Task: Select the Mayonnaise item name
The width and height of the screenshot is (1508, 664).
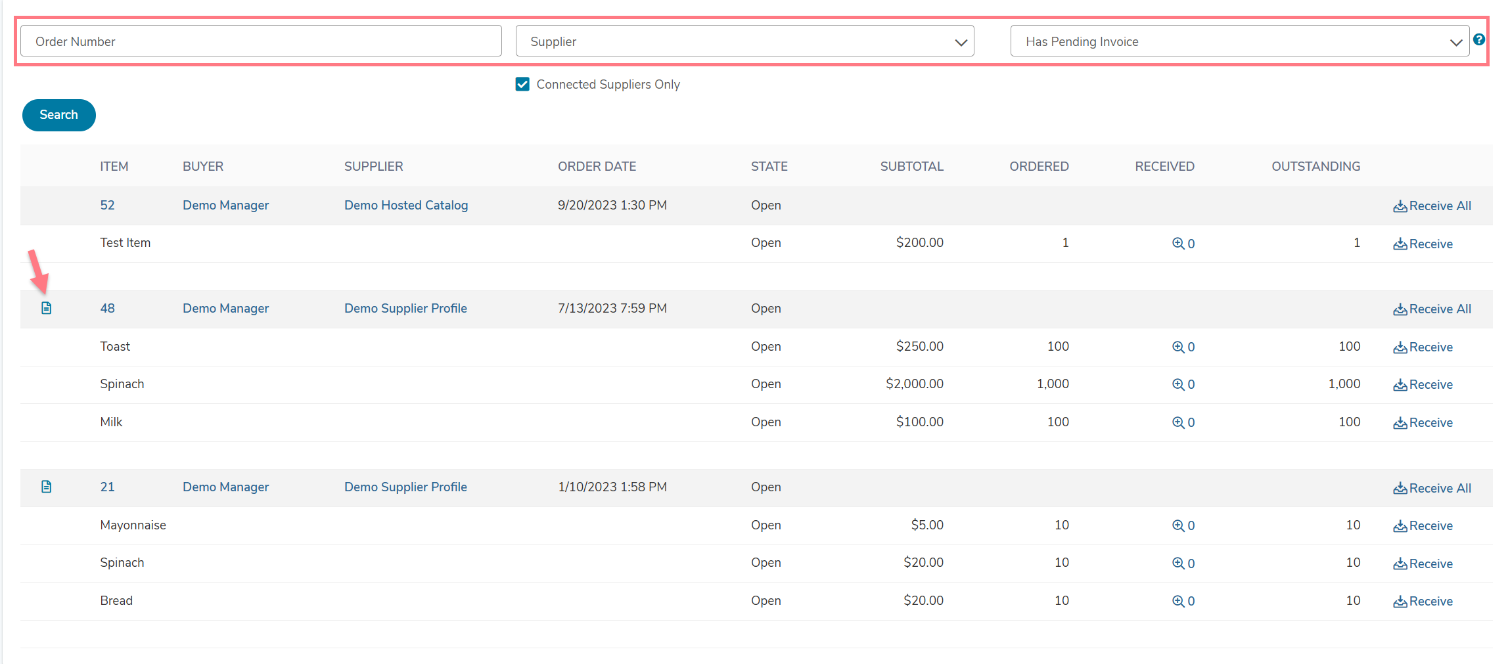Action: click(x=133, y=525)
